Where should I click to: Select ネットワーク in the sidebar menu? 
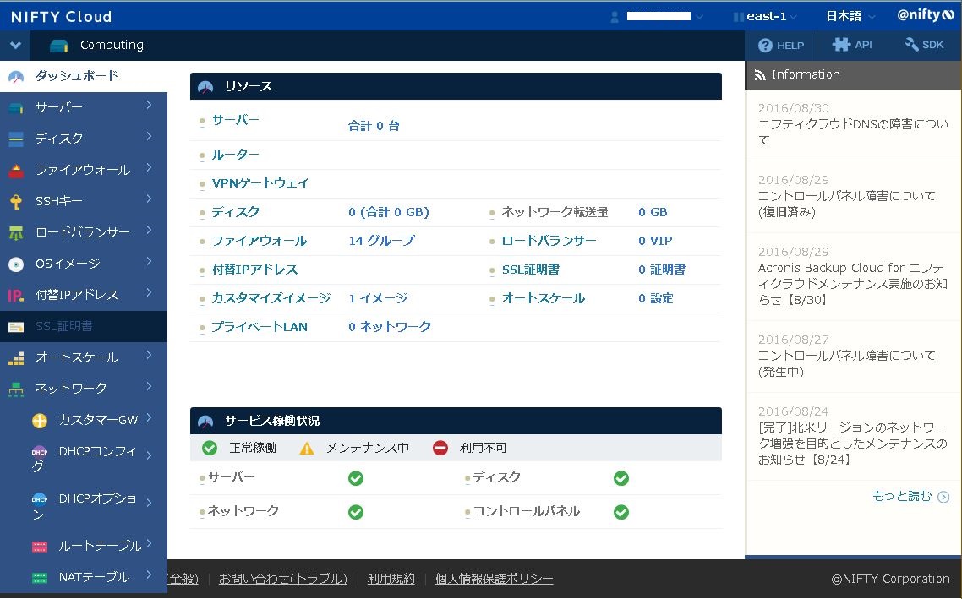tap(84, 389)
